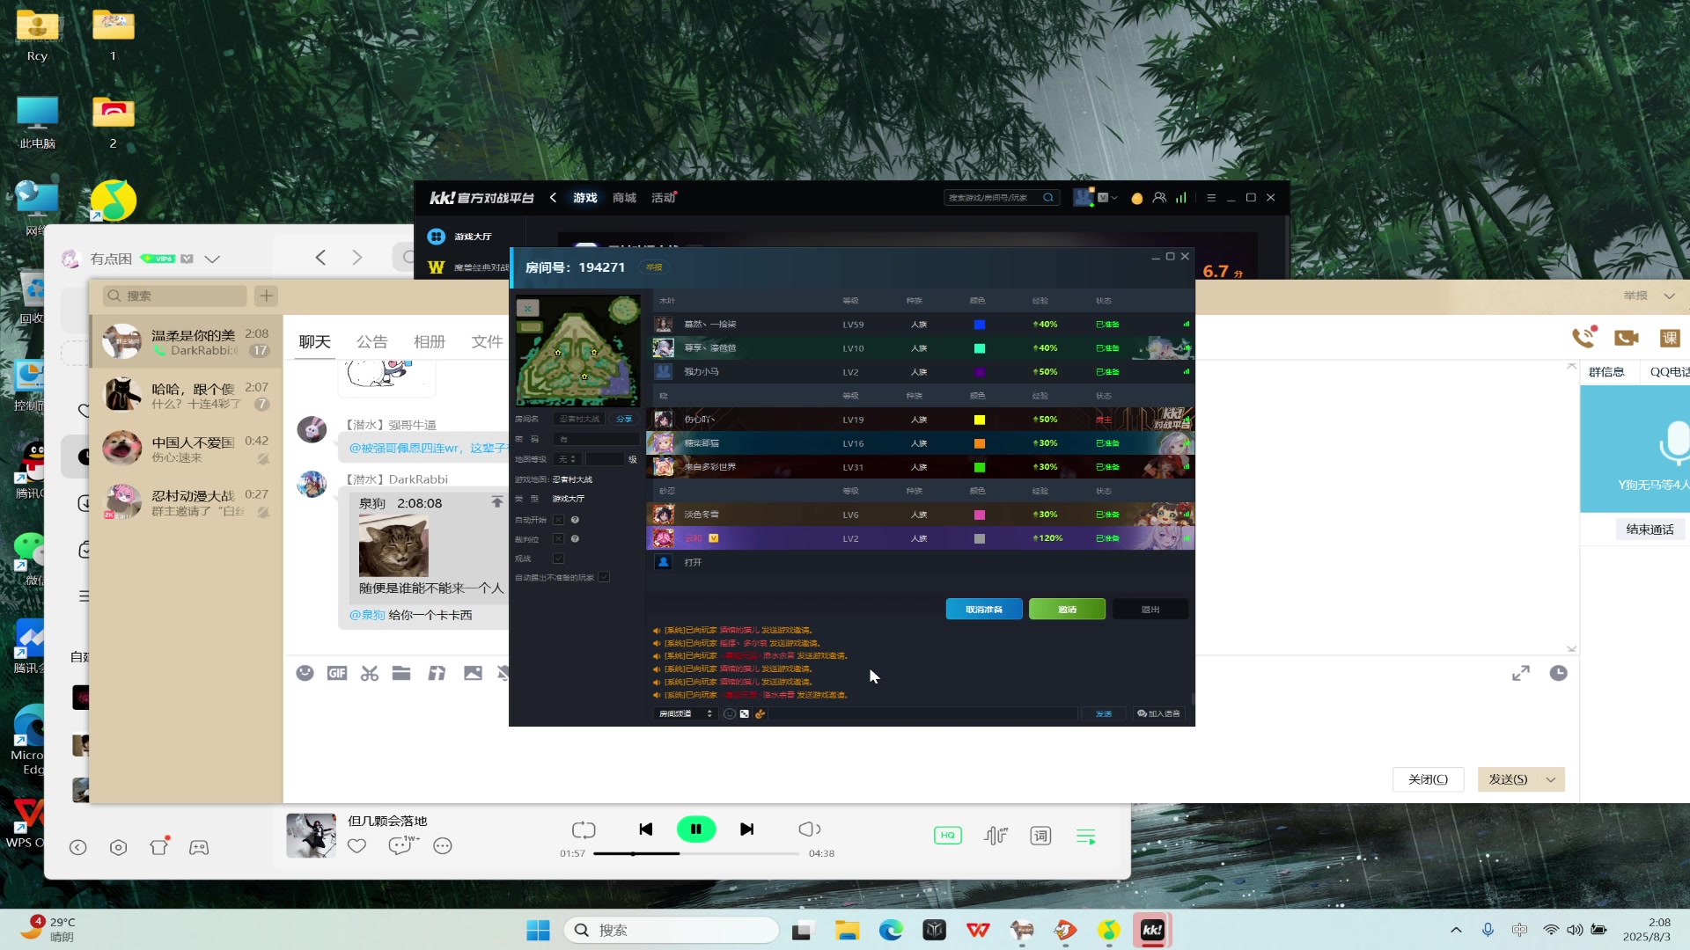1690x950 pixels.
Task: Click the green 邀请 button
Action: (1067, 610)
